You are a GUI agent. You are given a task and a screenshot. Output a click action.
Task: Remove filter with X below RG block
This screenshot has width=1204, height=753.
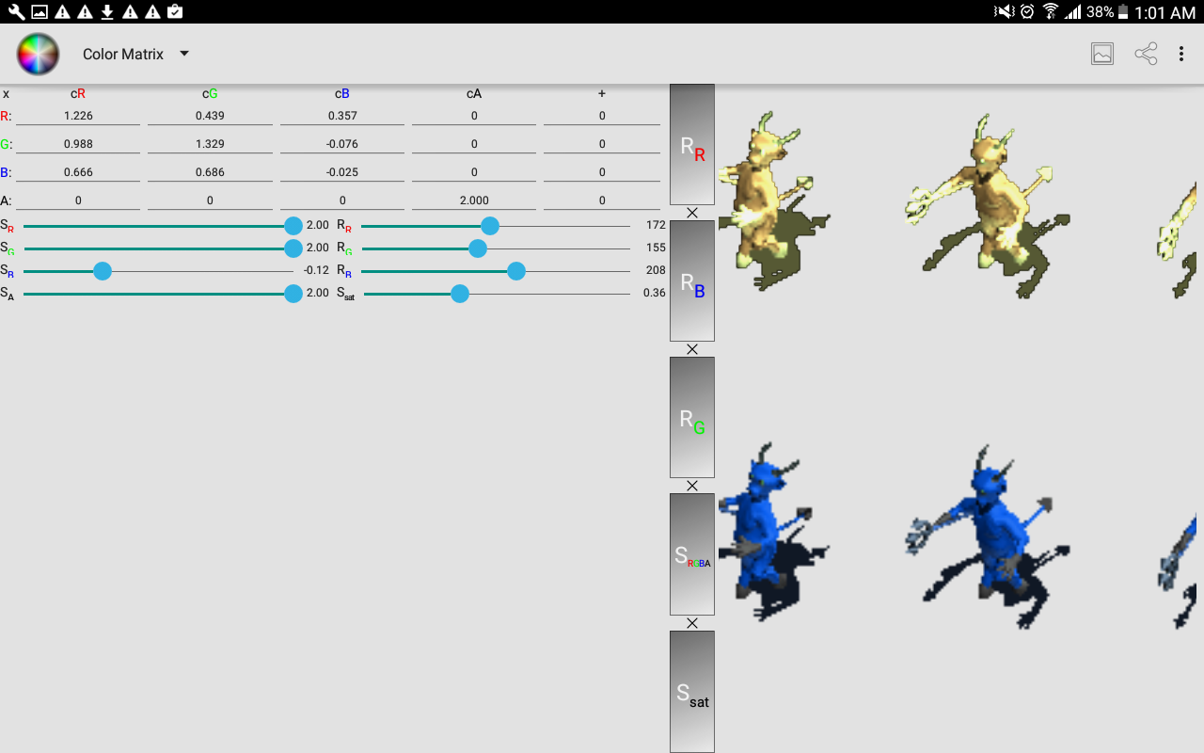point(692,486)
